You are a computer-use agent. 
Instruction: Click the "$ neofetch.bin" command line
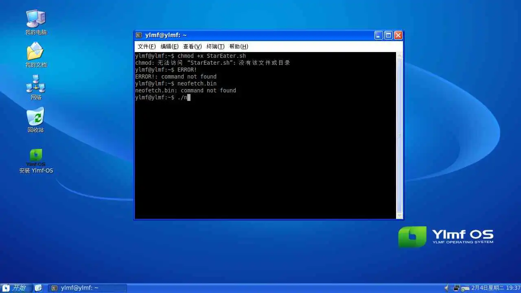click(x=176, y=83)
